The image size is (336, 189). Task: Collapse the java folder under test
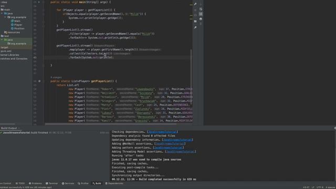tap(2, 40)
